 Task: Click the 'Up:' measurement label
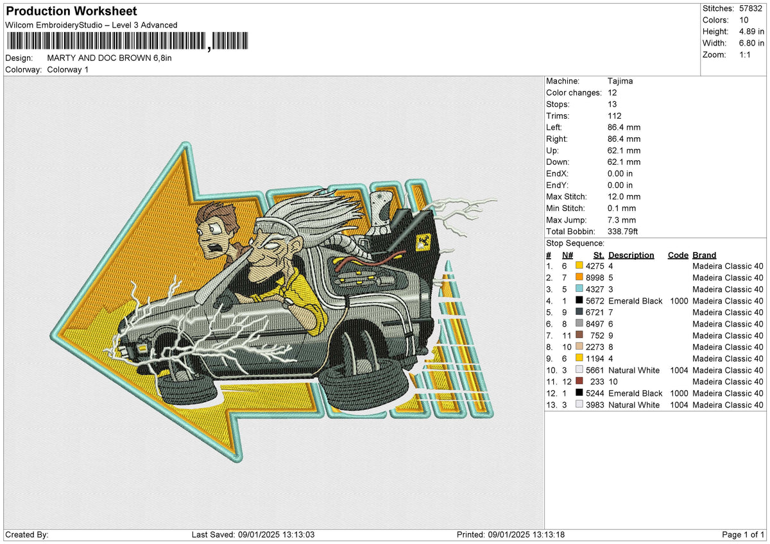pos(552,151)
